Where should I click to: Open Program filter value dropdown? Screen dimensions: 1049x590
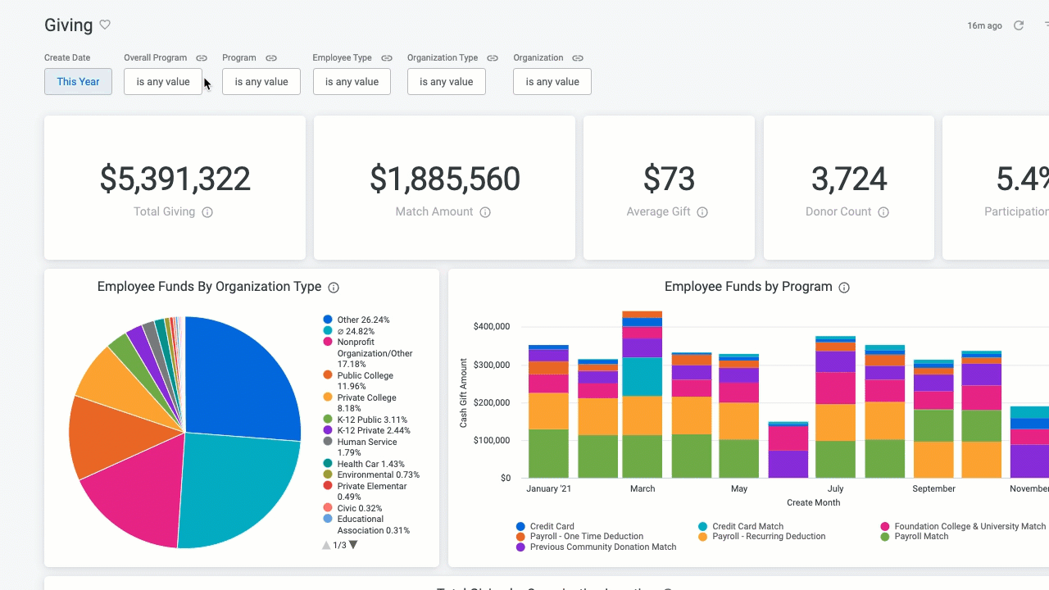pyautogui.click(x=261, y=81)
